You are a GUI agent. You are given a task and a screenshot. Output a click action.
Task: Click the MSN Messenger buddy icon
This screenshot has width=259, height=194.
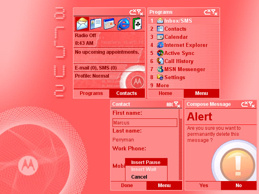coord(160,69)
